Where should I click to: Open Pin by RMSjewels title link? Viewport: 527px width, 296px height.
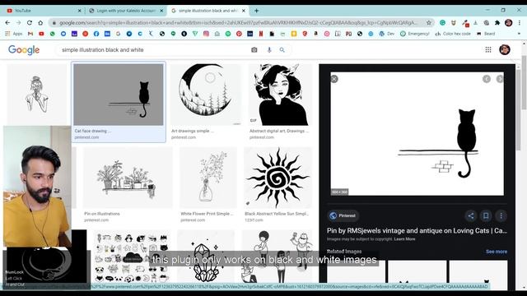coord(417,230)
